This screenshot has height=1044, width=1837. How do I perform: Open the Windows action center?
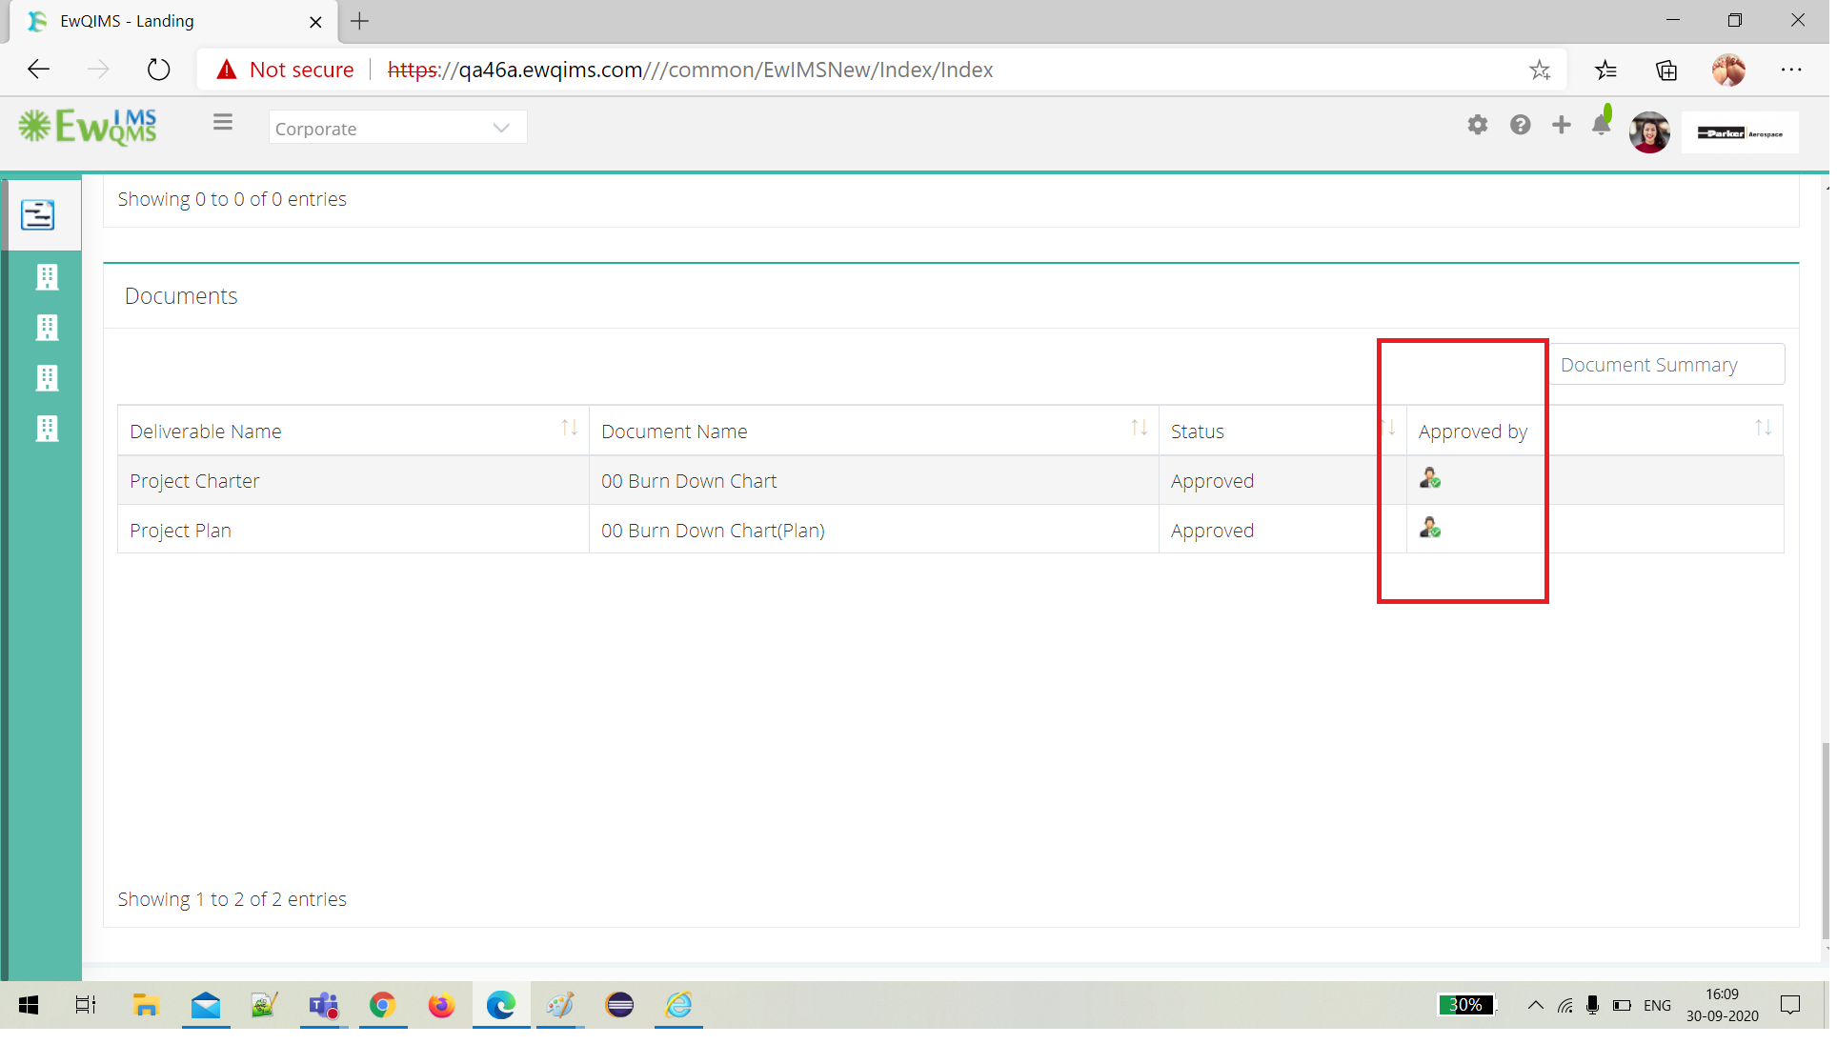point(1790,1005)
